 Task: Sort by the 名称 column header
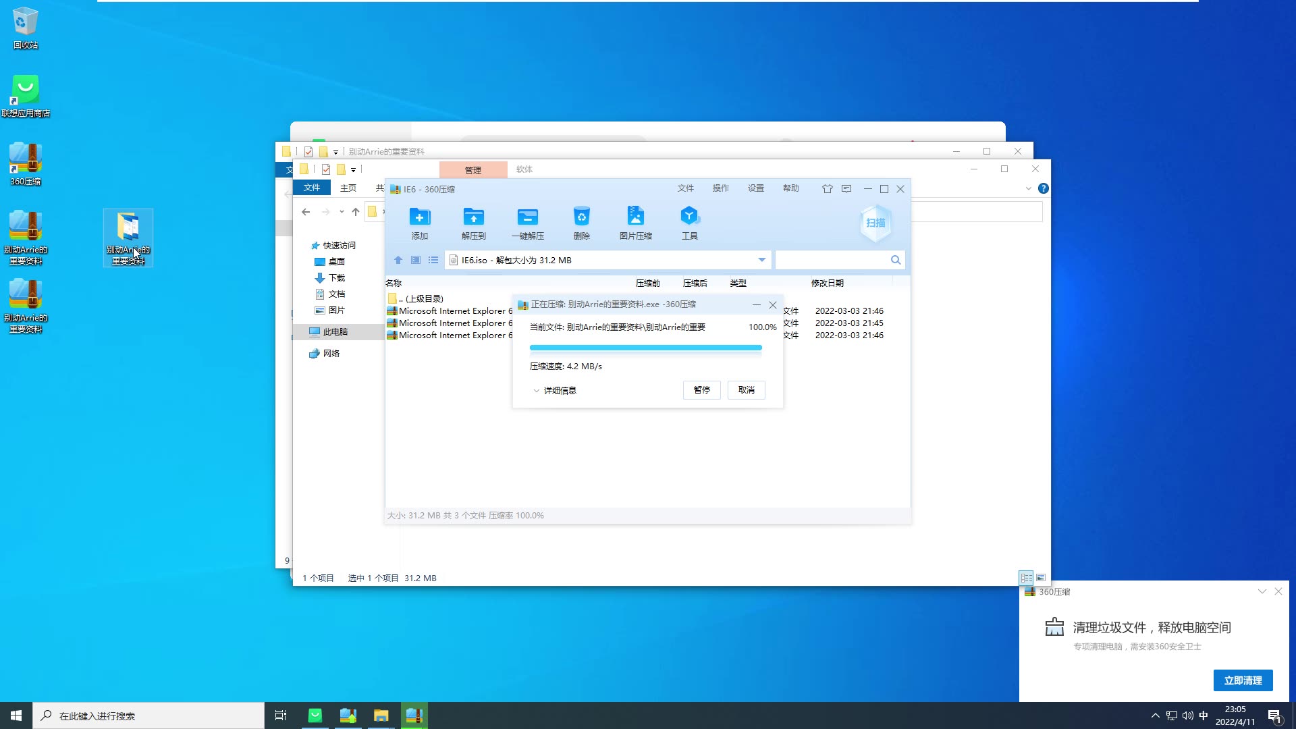point(394,283)
